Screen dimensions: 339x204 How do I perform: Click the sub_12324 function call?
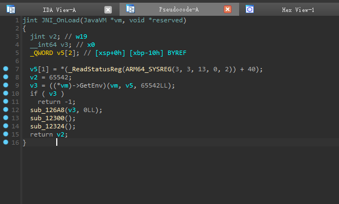coord(47,126)
